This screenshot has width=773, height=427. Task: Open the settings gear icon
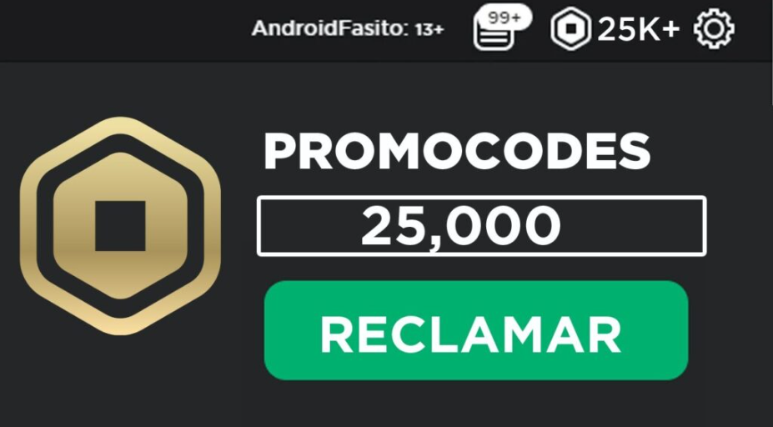tap(713, 28)
